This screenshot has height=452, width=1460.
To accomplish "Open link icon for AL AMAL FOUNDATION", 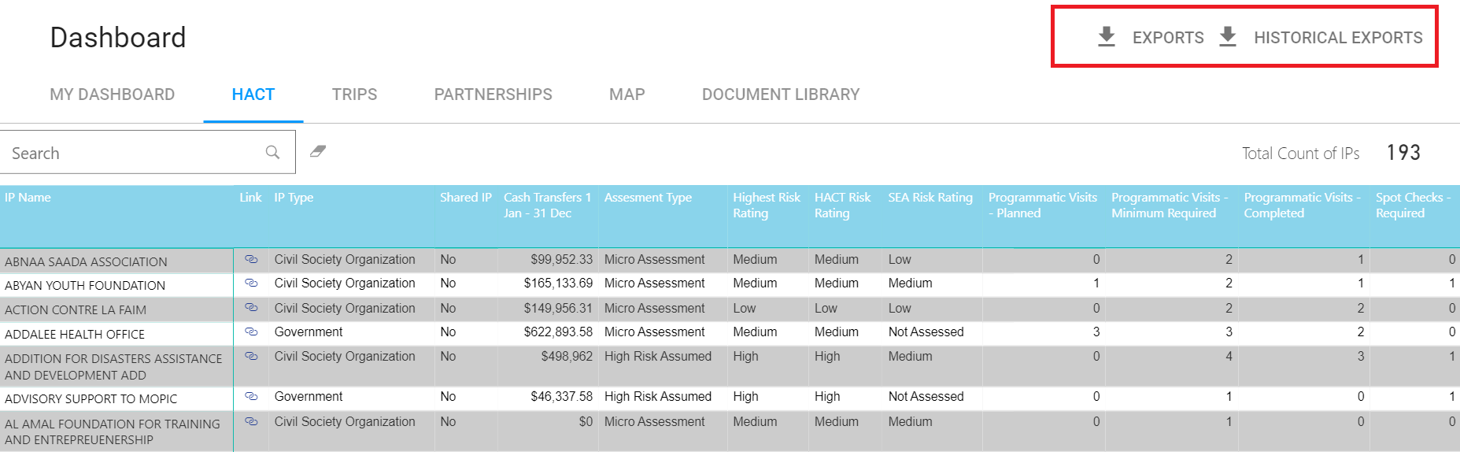I will coord(251,421).
